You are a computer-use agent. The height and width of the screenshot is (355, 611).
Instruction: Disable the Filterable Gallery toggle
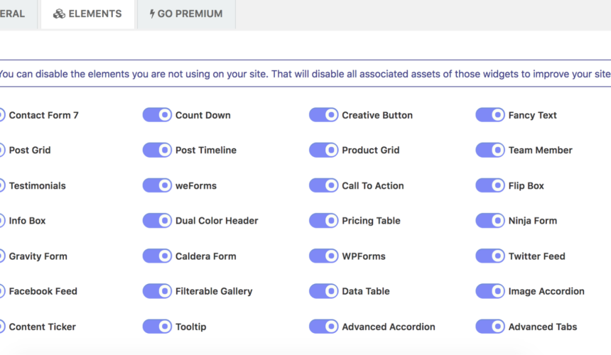(157, 291)
